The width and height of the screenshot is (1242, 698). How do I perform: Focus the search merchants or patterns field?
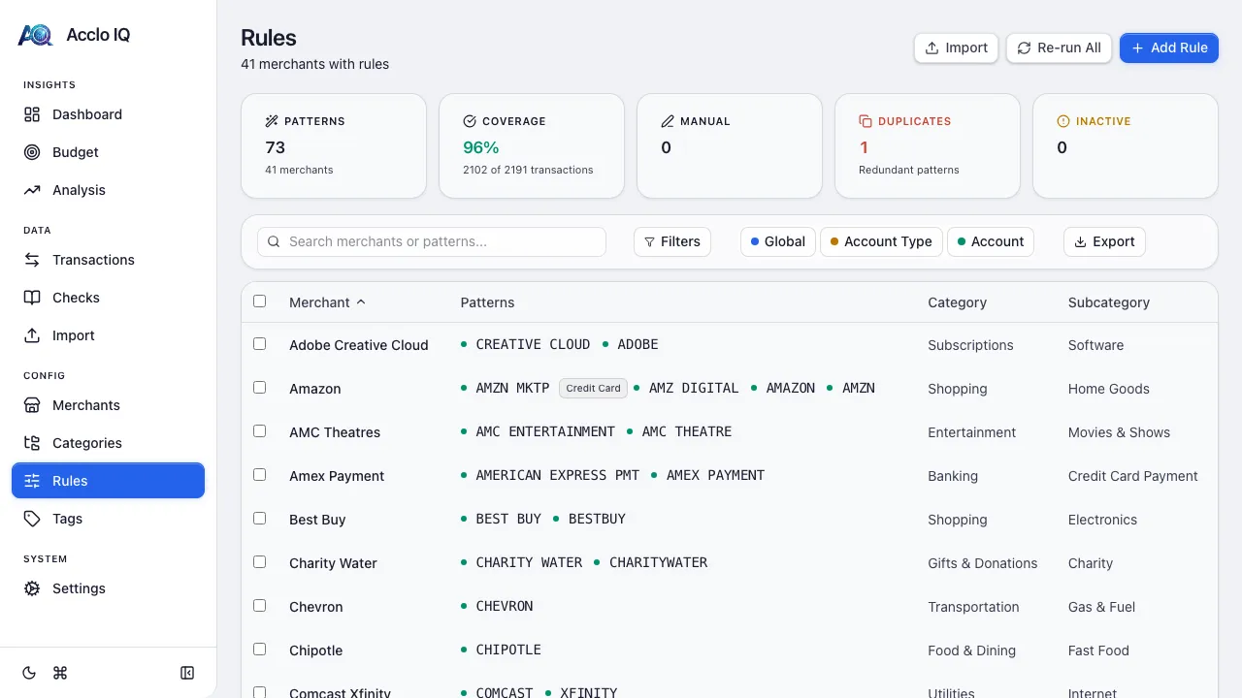pyautogui.click(x=432, y=241)
